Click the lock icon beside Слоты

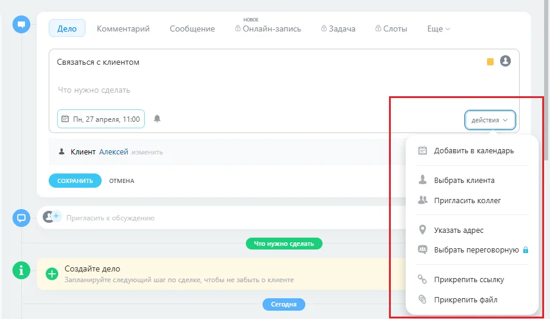(x=378, y=28)
